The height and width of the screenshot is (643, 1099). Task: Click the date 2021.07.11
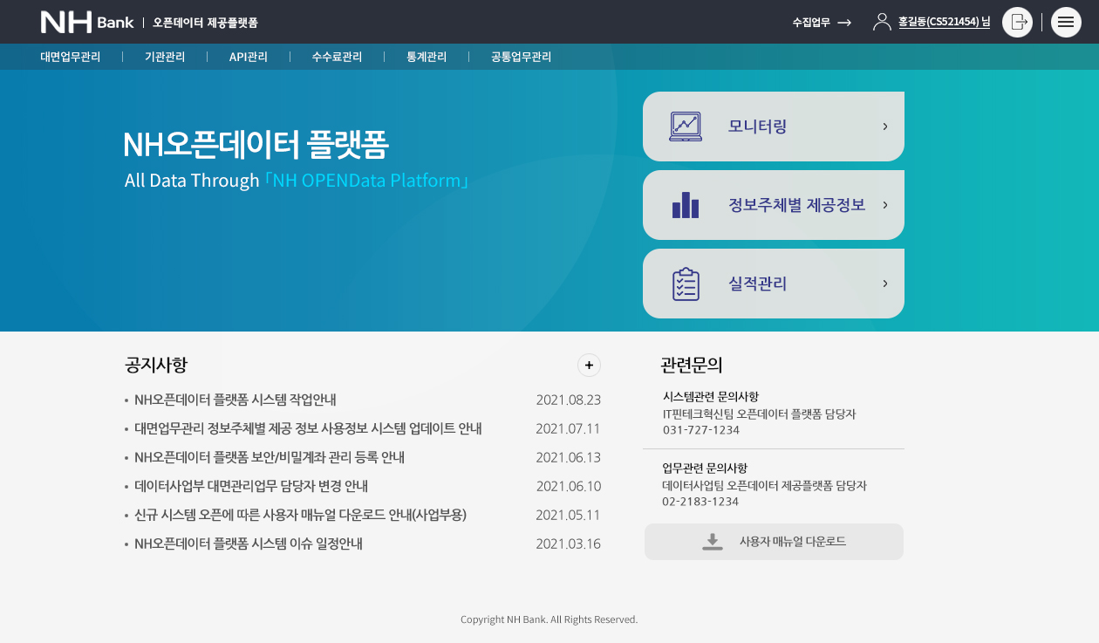click(569, 428)
